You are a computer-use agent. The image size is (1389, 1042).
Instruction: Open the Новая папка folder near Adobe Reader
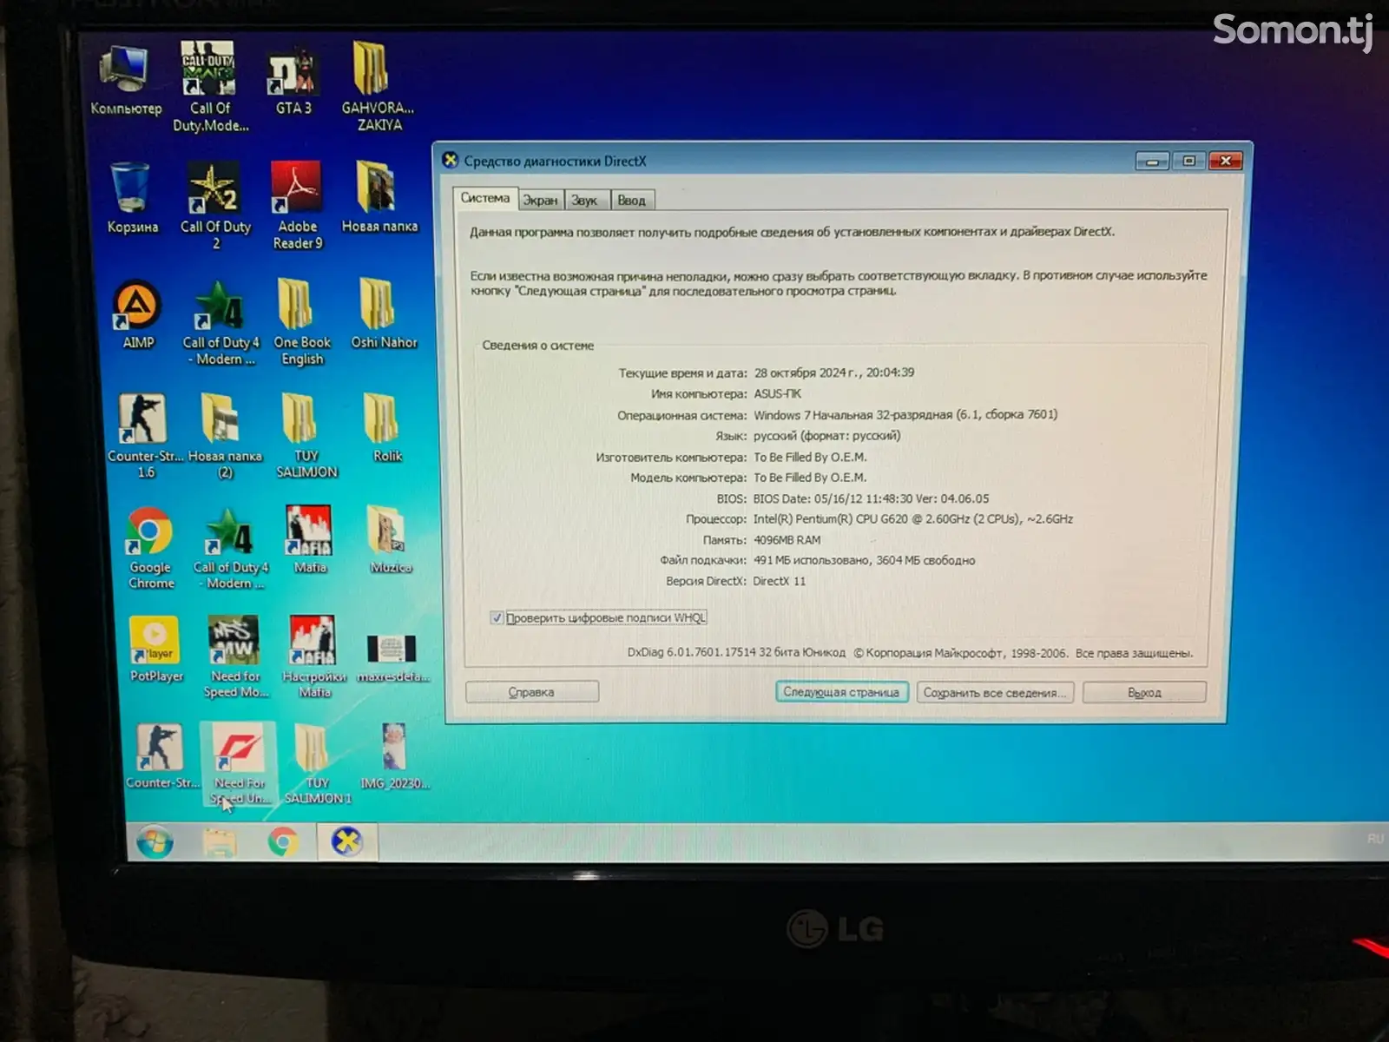pos(379,197)
